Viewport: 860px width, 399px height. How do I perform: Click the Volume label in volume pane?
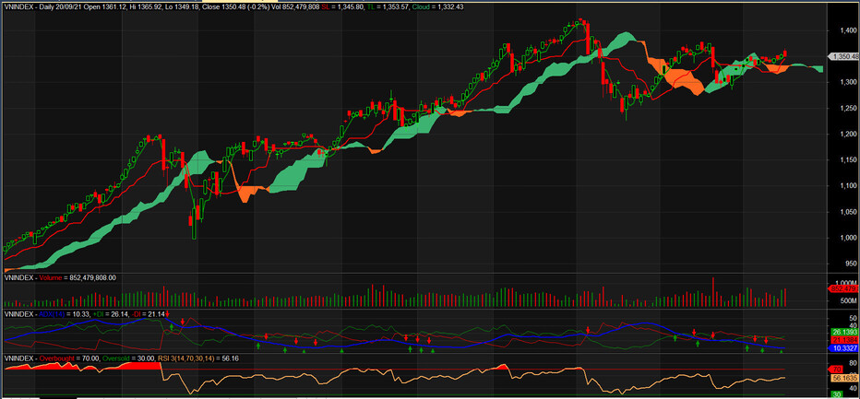tap(45, 278)
